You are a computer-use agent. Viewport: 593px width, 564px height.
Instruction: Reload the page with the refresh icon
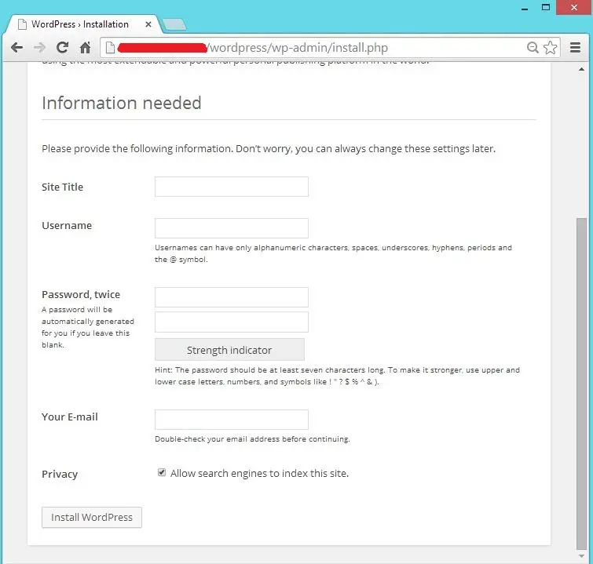[x=62, y=48]
